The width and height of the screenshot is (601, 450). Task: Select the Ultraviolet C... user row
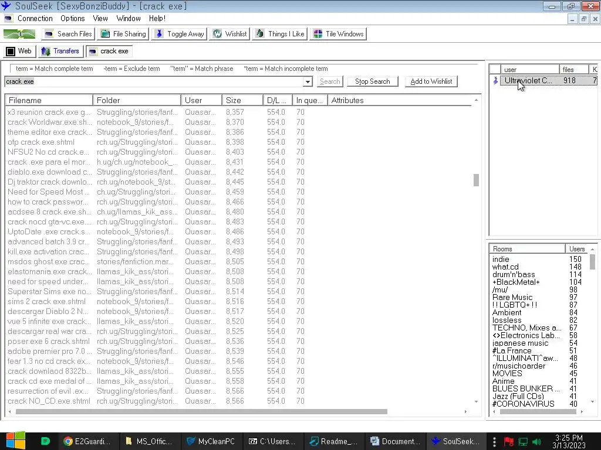coord(543,81)
